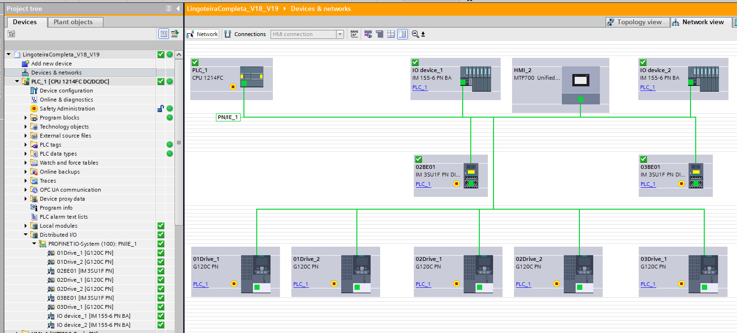Toggle the show page breaks icon
737x333 pixels.
coord(391,34)
